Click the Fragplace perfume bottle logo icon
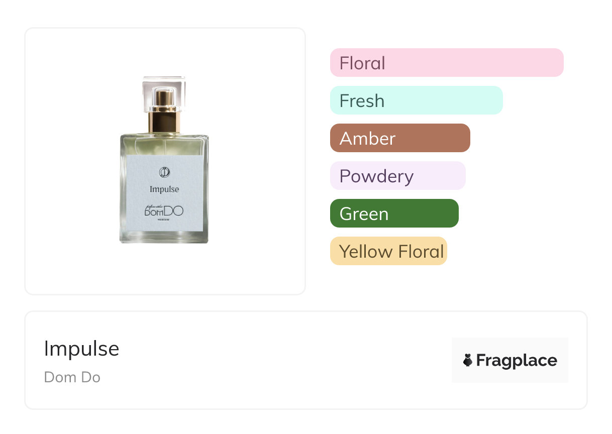The width and height of the screenshot is (612, 434). pos(468,360)
